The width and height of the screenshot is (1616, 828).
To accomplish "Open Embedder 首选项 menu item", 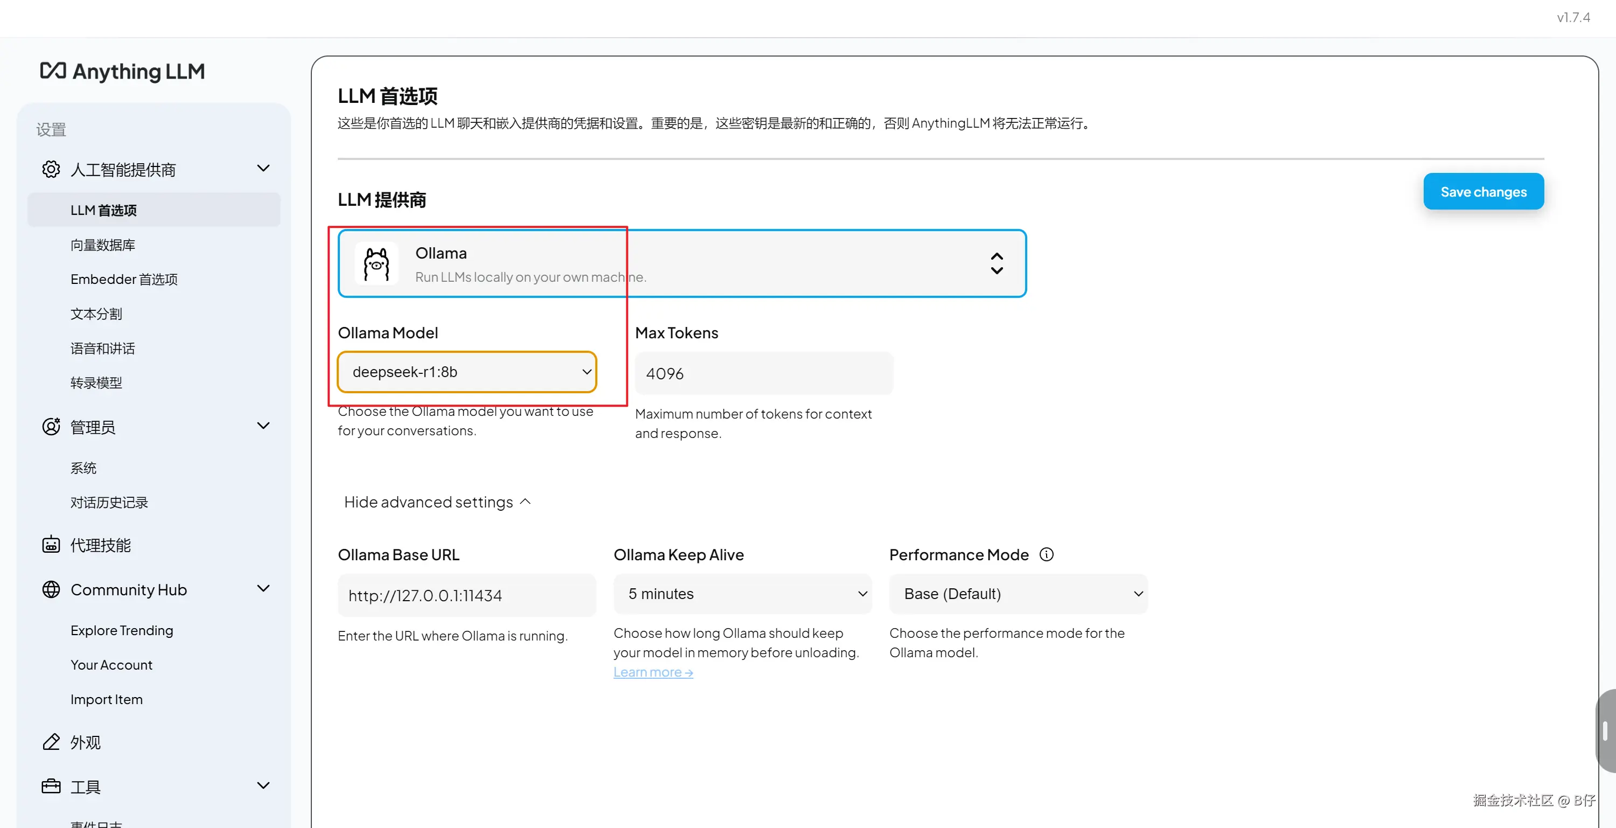I will coord(124,279).
